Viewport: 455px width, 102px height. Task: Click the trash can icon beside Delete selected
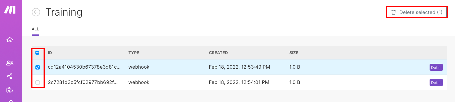(x=394, y=12)
